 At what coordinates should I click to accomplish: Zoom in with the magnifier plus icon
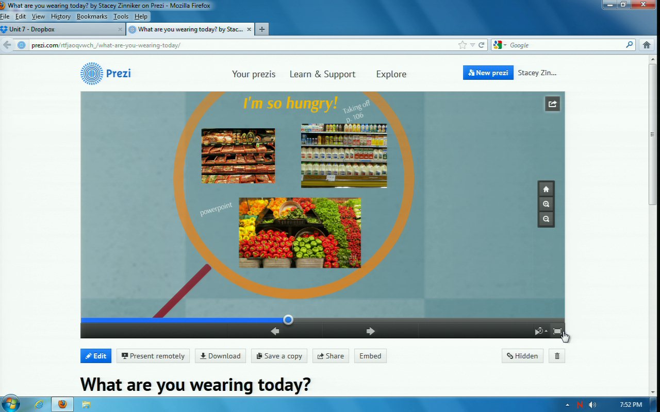546,204
